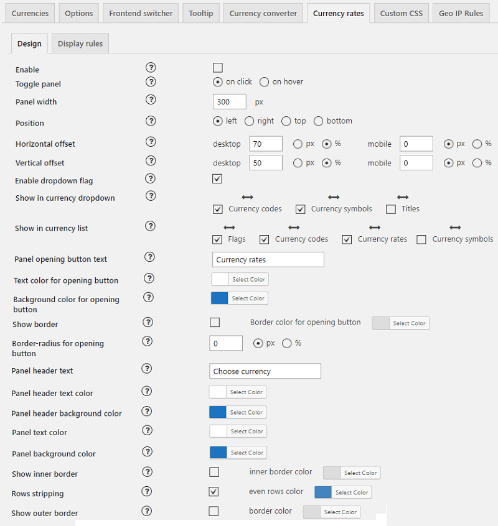Click help icon for Text color for opening button
This screenshot has width=498, height=526.
tap(149, 278)
